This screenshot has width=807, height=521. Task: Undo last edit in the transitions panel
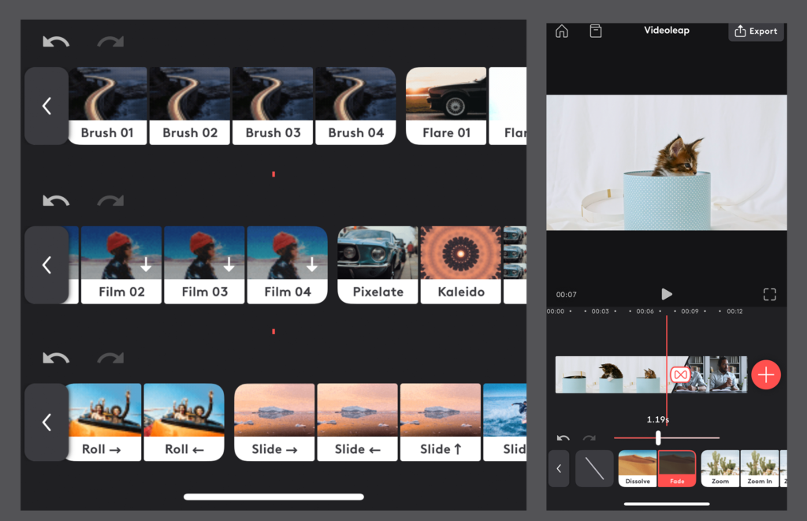tap(564, 437)
